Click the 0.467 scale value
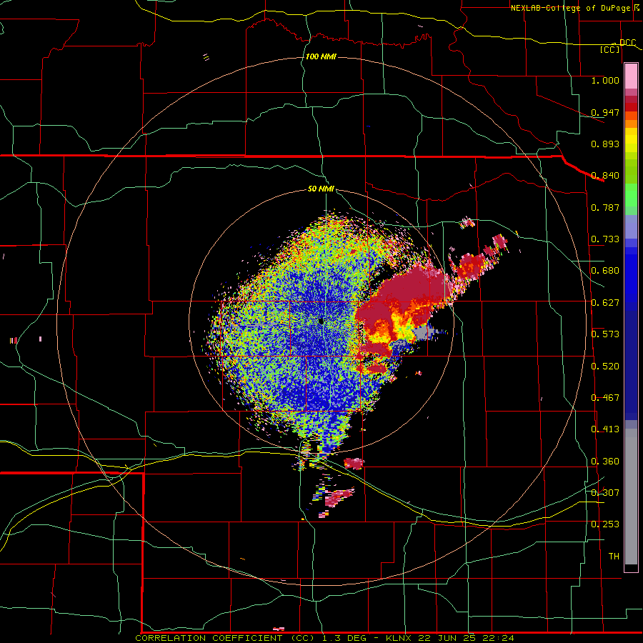The height and width of the screenshot is (643, 643). pos(605,398)
